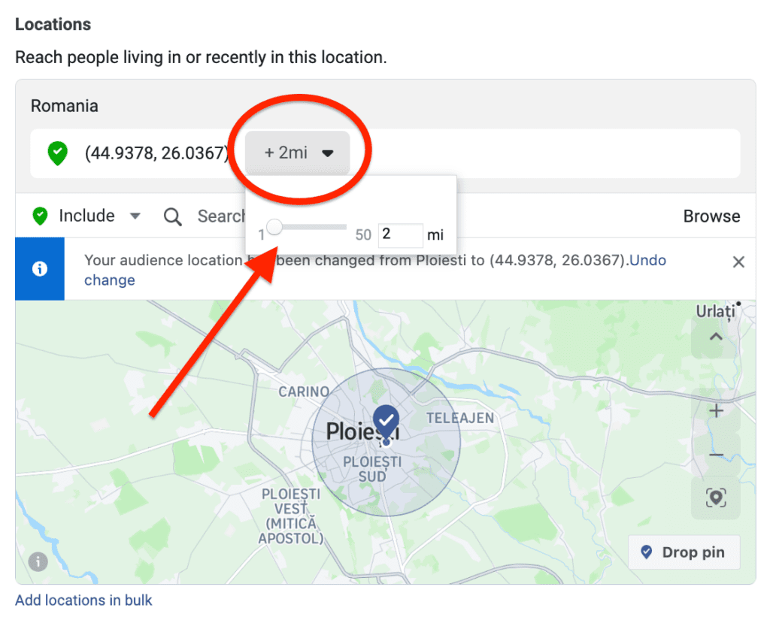Expand the Include dropdown arrow
Image resolution: width=770 pixels, height=617 pixels.
tap(135, 216)
